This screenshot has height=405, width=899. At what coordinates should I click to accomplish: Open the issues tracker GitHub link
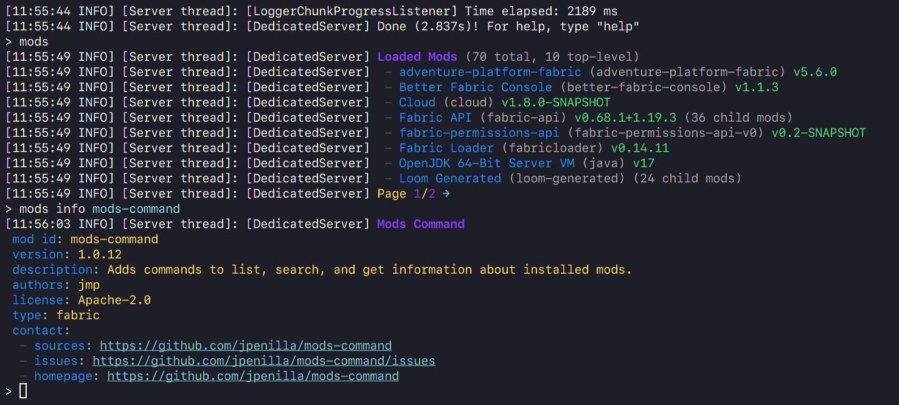[263, 361]
